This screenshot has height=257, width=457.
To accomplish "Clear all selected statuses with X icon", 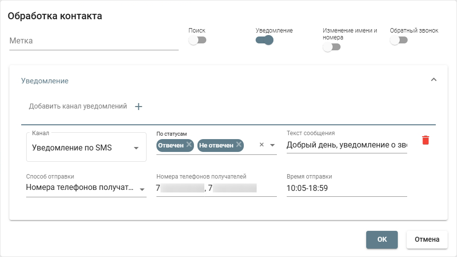I will [262, 145].
